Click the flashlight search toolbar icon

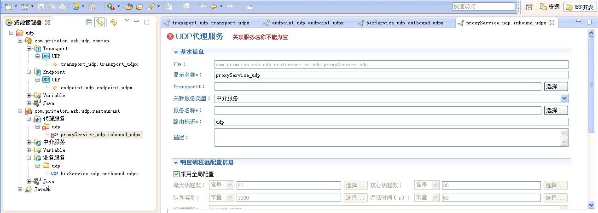[151, 6]
